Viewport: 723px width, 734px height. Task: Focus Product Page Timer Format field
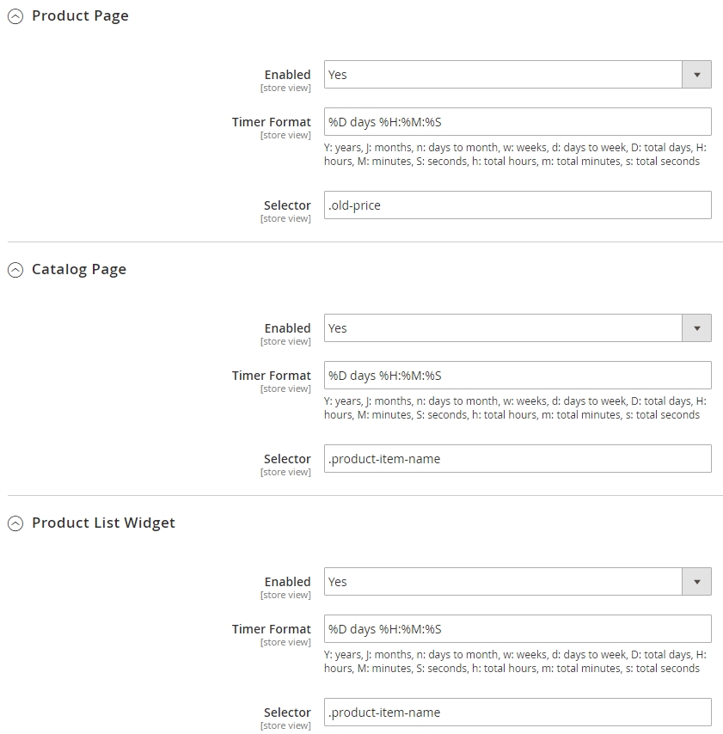click(518, 122)
